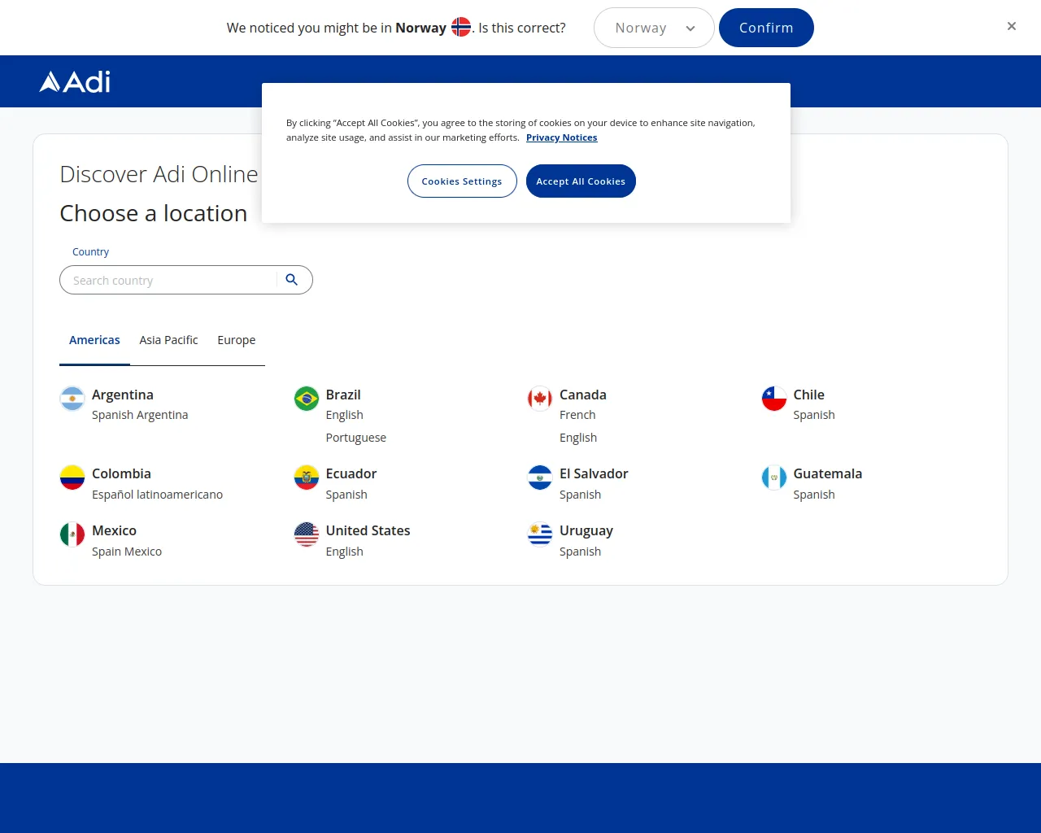This screenshot has width=1041, height=833.
Task: Open the Privacy Notices link
Action: [562, 137]
